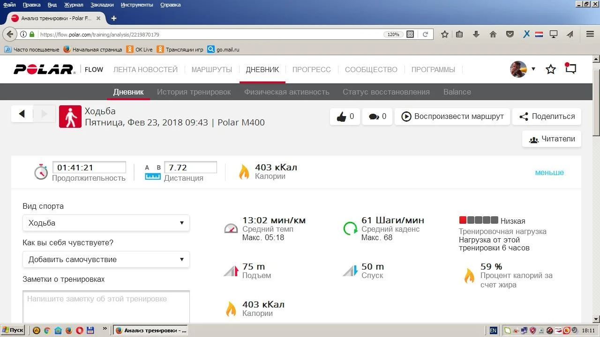Open a new browser tab

113,18
